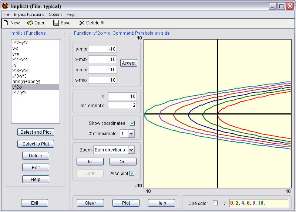The image size is (296, 212).
Task: Click the Open folder icon
Action: (x=30, y=23)
